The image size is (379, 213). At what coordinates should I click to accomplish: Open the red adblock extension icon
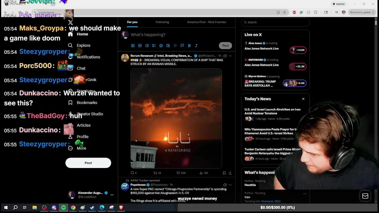click(294, 12)
